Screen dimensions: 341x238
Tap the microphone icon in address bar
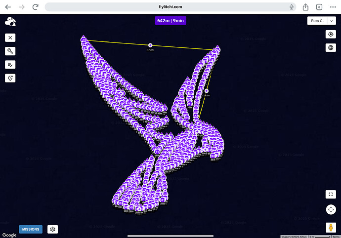pyautogui.click(x=292, y=7)
